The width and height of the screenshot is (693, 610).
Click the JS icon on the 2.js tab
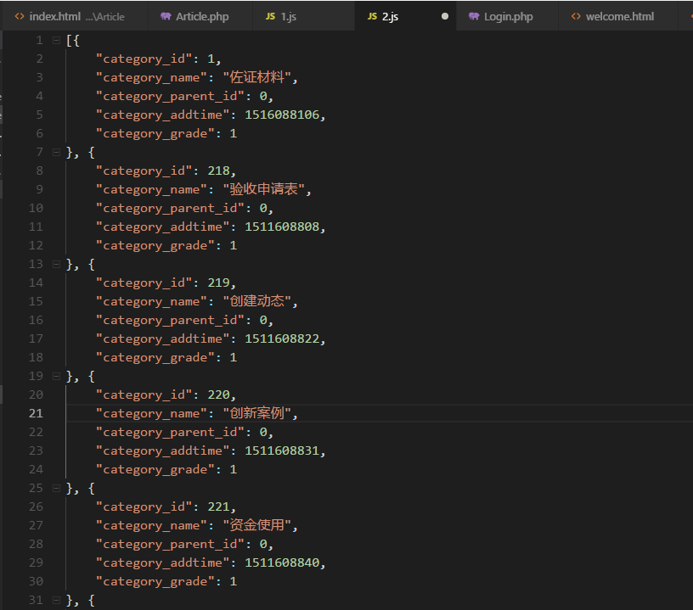[372, 17]
